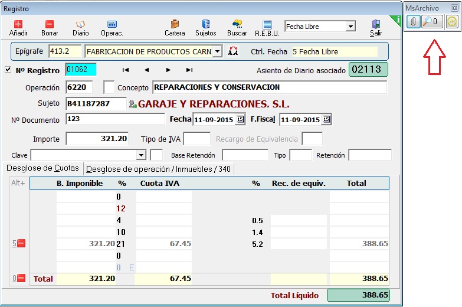Click the Tipo de IVA field
462x307 pixels.
[x=197, y=139]
